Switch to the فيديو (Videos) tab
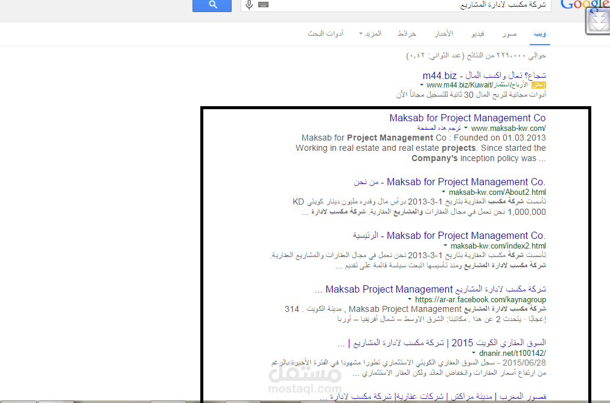The image size is (610, 403). (x=478, y=34)
